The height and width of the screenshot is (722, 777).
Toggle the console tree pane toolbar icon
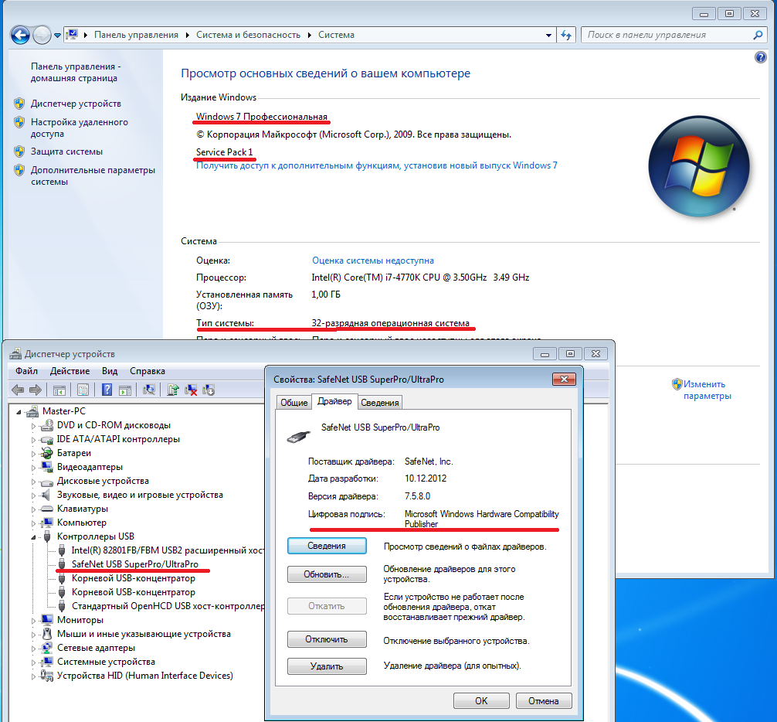59,390
